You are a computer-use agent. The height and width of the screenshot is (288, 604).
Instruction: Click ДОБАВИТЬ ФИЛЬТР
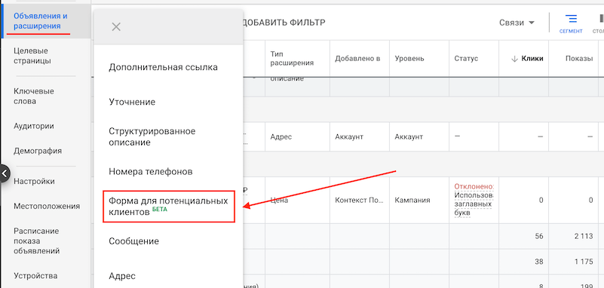(x=284, y=23)
